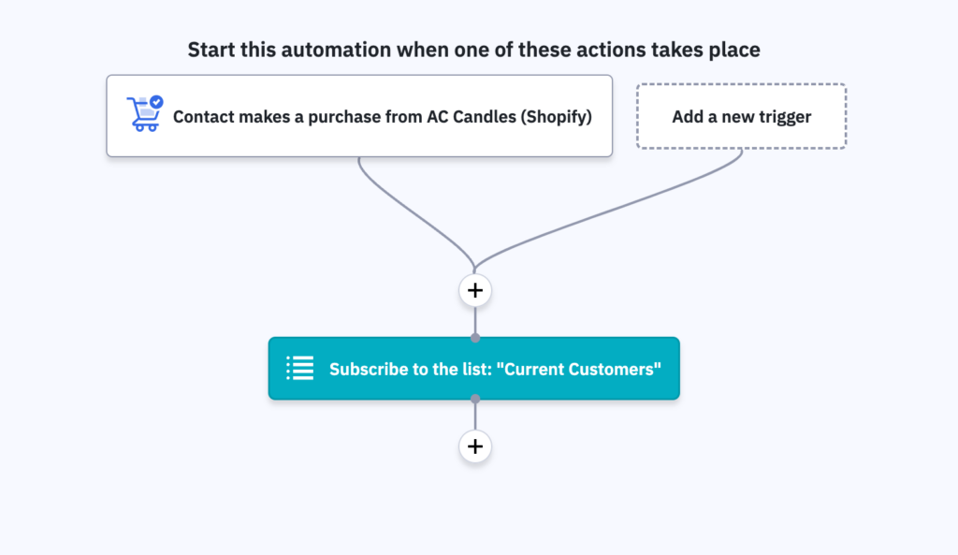Click the plus icon below the Subscribe action

coord(475,446)
